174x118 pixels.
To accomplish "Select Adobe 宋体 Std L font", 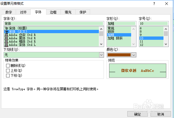I will [x=51, y=45].
